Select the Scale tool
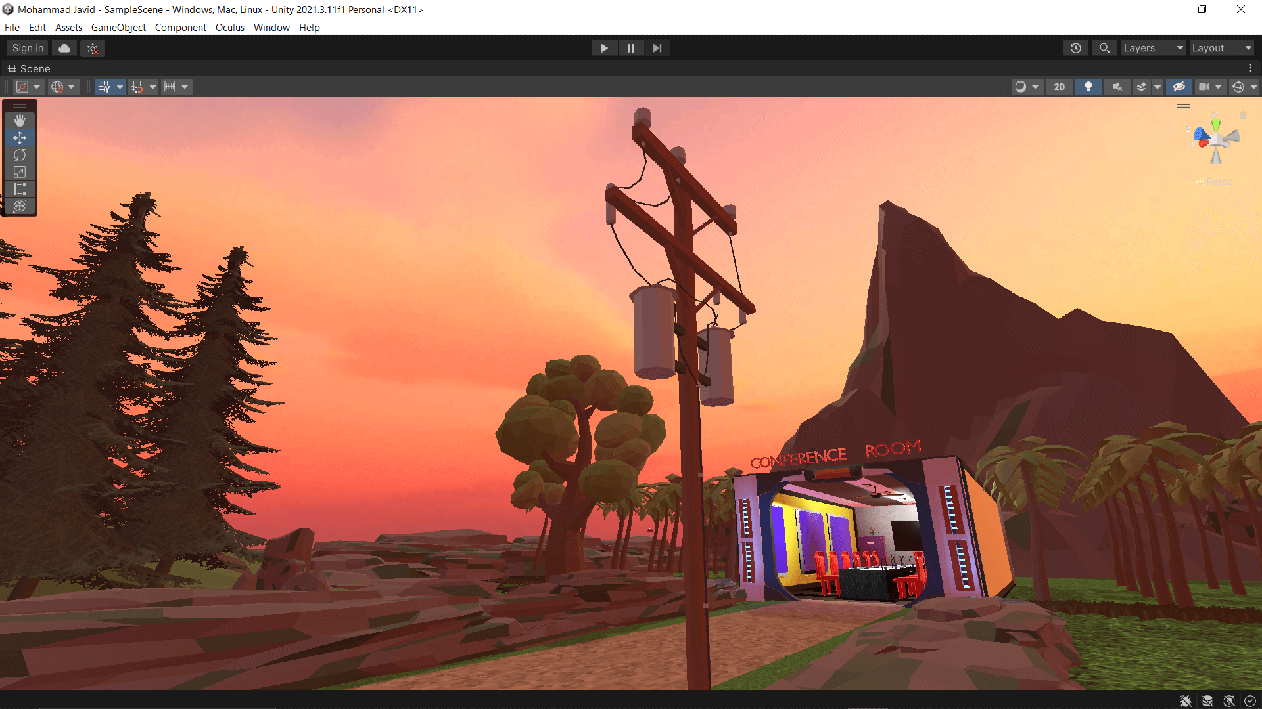This screenshot has width=1262, height=709. [20, 172]
